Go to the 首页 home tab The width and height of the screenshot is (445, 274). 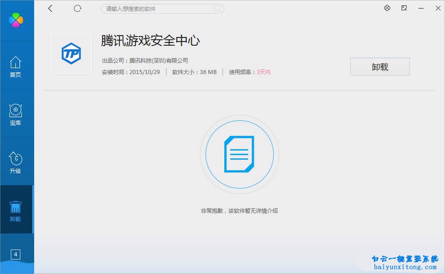16,67
